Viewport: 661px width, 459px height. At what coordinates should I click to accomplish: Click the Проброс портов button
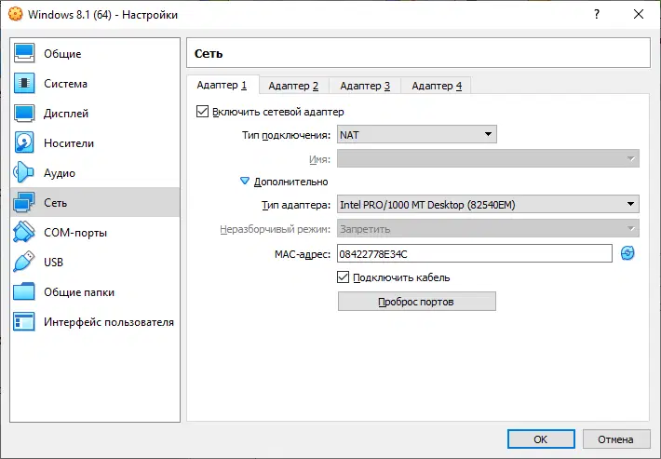click(x=416, y=302)
